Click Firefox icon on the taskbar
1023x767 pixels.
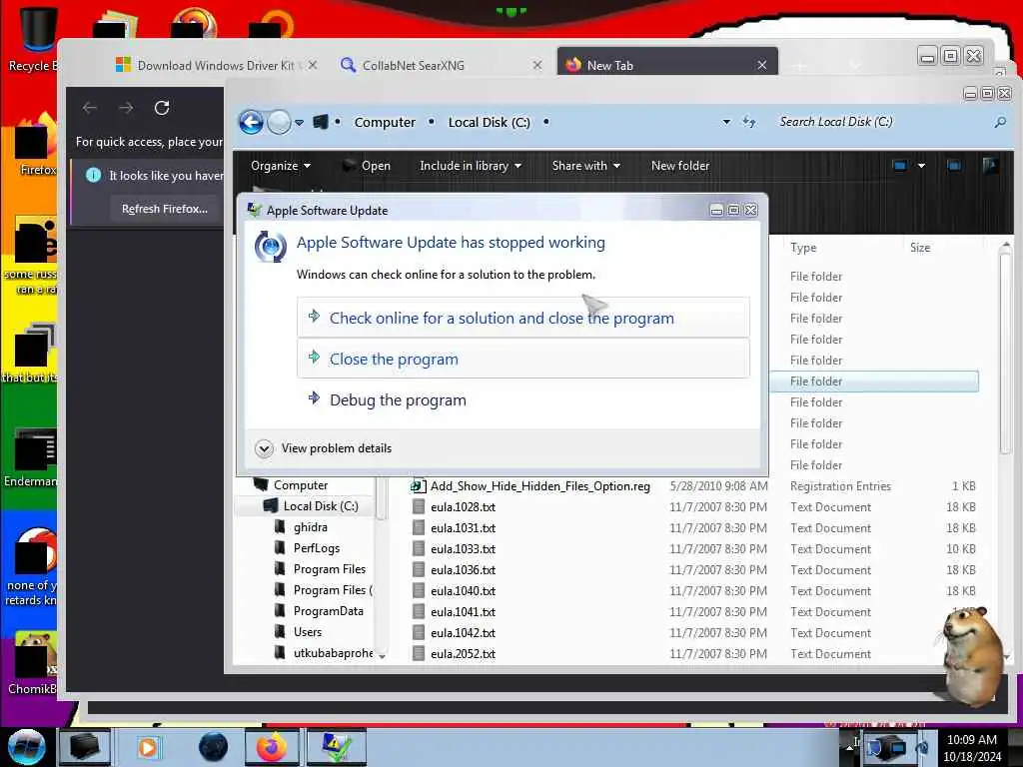coord(272,747)
